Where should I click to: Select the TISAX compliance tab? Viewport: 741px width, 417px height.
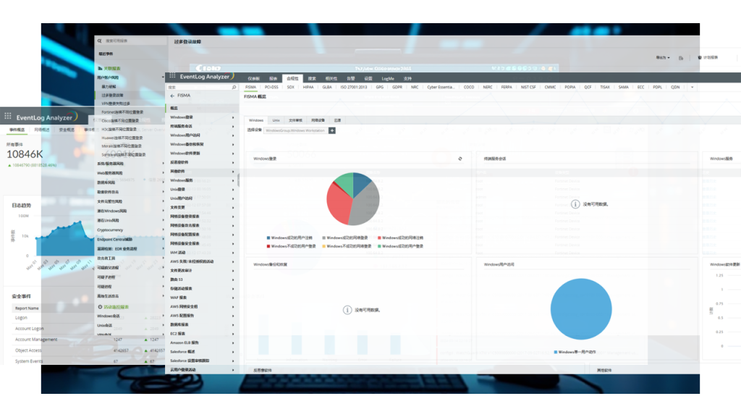pos(605,88)
